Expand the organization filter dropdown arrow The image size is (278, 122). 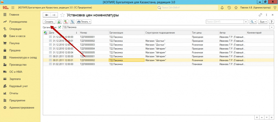pyautogui.click(x=272, y=27)
